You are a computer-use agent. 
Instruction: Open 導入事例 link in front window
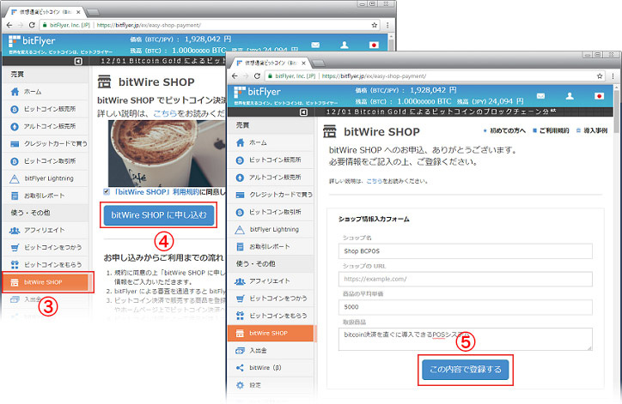click(x=592, y=130)
